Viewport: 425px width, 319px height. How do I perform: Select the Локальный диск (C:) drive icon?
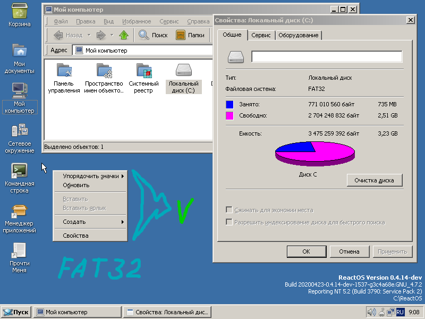click(x=183, y=79)
